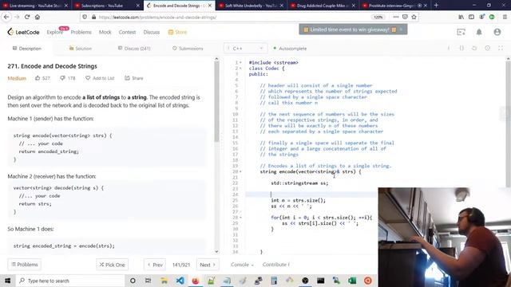Bookmark this page star icon

pyautogui.click(x=414, y=17)
